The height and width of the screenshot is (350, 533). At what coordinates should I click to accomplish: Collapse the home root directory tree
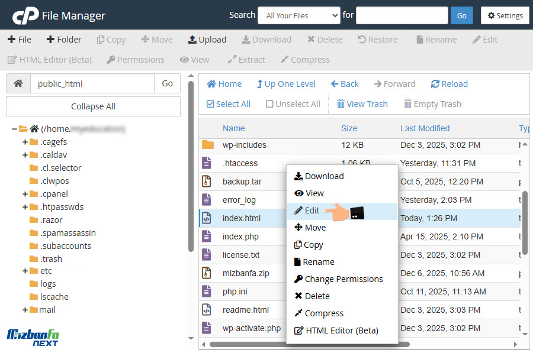tap(14, 129)
